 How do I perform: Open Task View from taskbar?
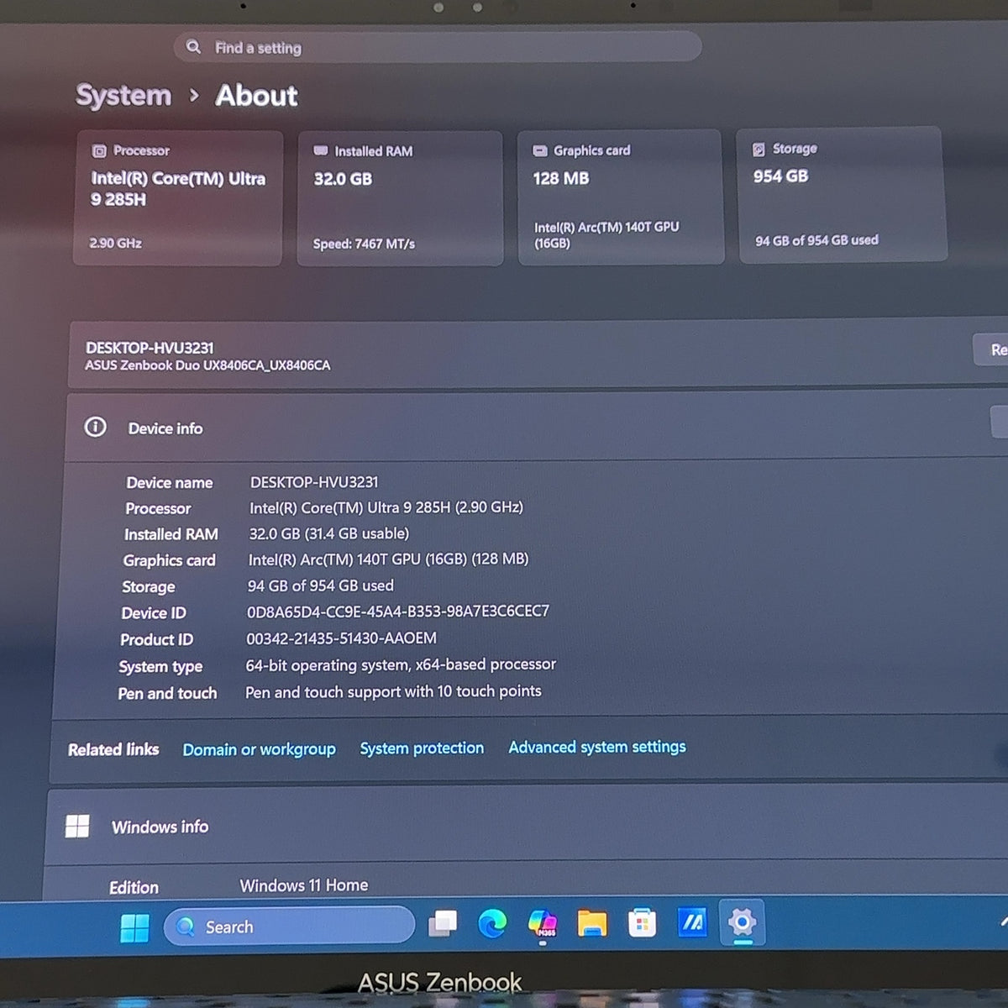[x=443, y=924]
